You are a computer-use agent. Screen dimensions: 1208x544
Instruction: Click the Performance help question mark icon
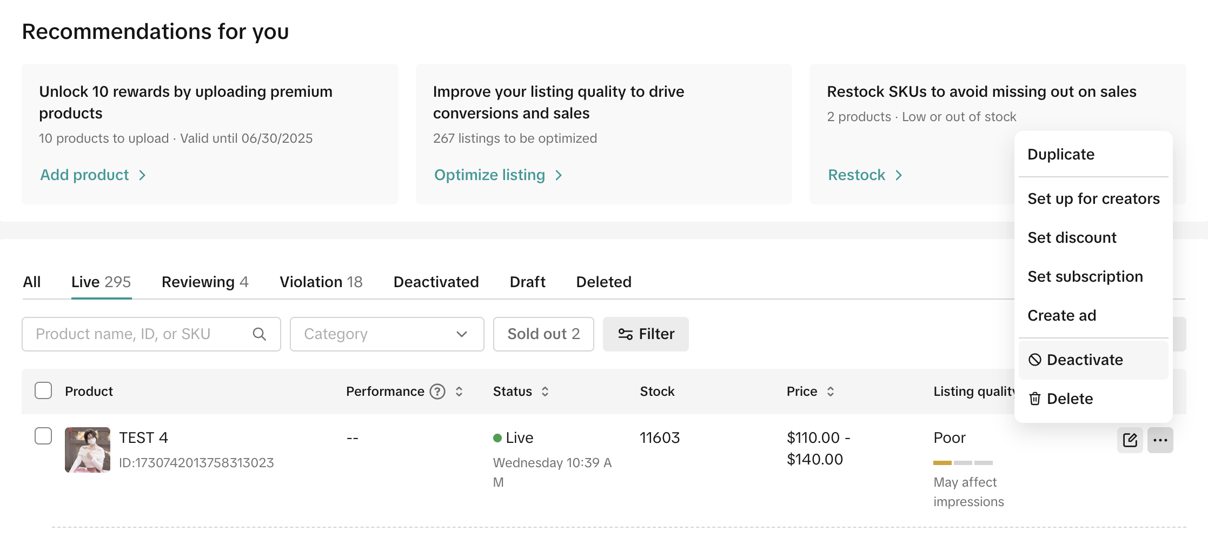click(437, 392)
